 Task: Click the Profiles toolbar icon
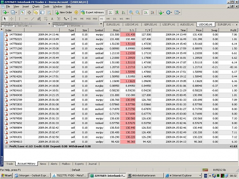(13, 13)
